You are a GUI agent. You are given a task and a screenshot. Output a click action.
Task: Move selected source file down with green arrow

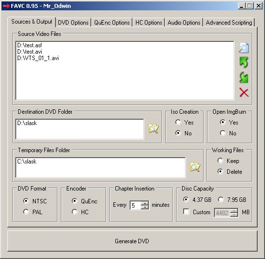pyautogui.click(x=244, y=77)
